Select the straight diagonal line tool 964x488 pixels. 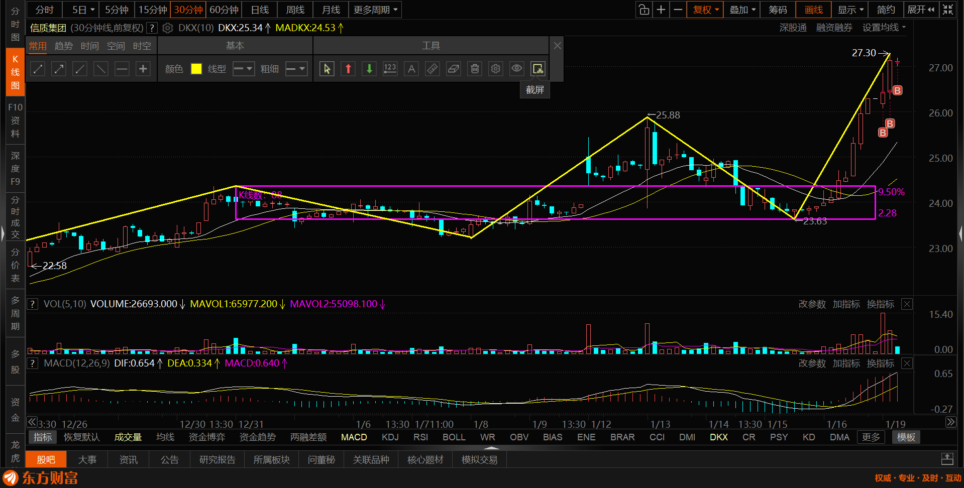[101, 69]
